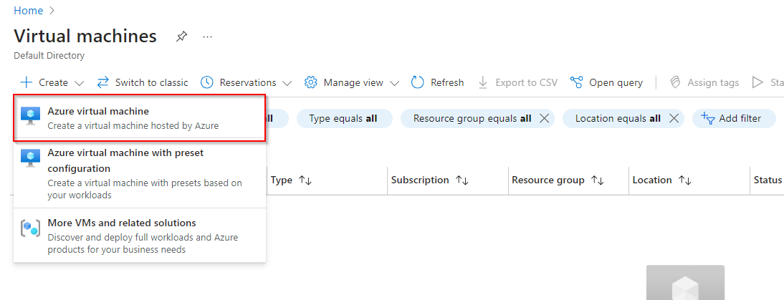Viewport: 784px width, 300px height.
Task: Click the Open query icon
Action: pyautogui.click(x=576, y=82)
